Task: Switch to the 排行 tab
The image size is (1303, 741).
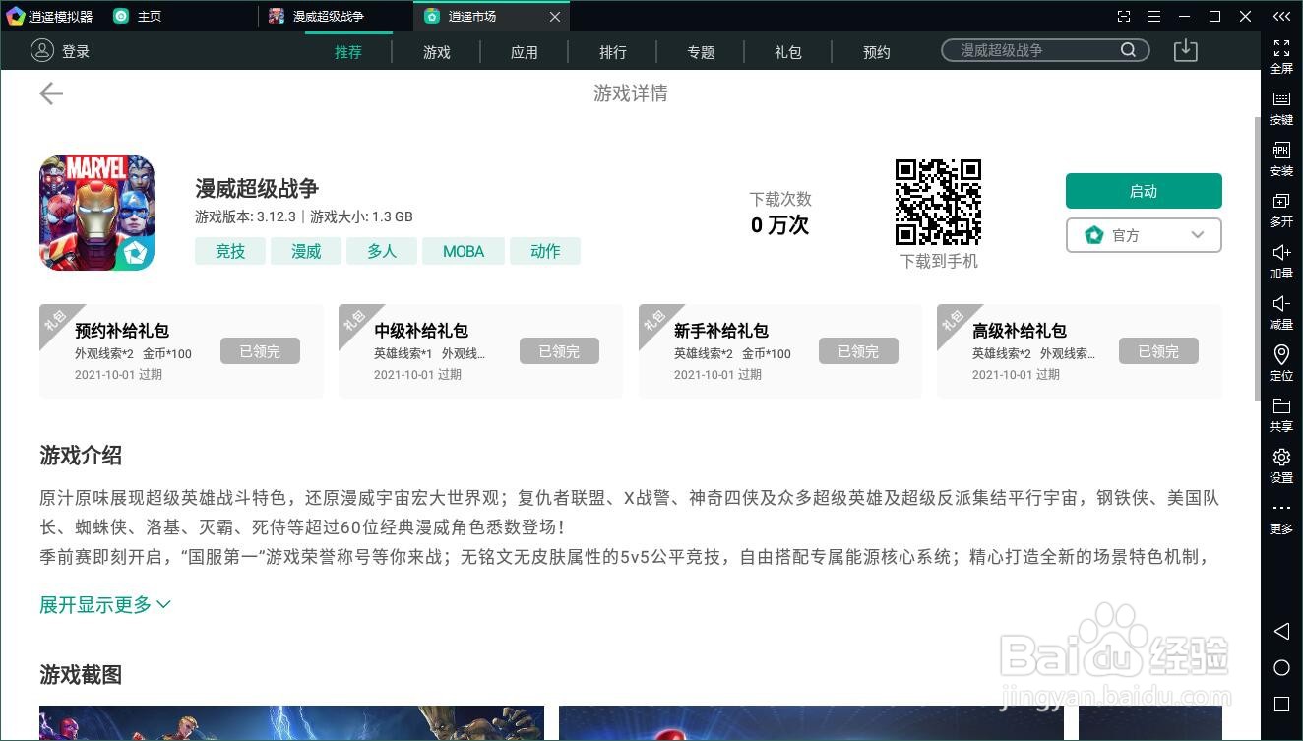Action: [x=613, y=51]
